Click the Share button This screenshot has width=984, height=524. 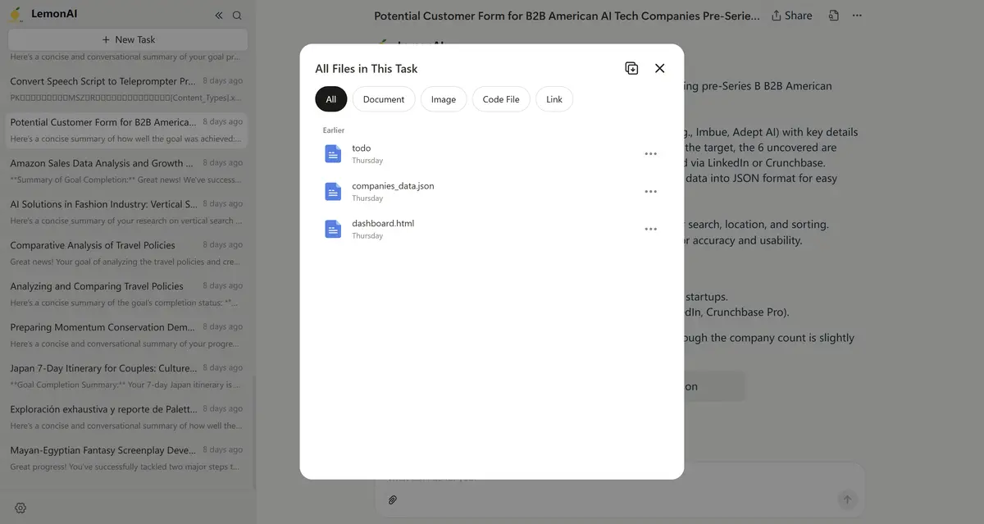pos(791,16)
